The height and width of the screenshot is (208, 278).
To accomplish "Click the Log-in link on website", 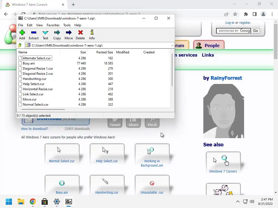I will 230,23.
